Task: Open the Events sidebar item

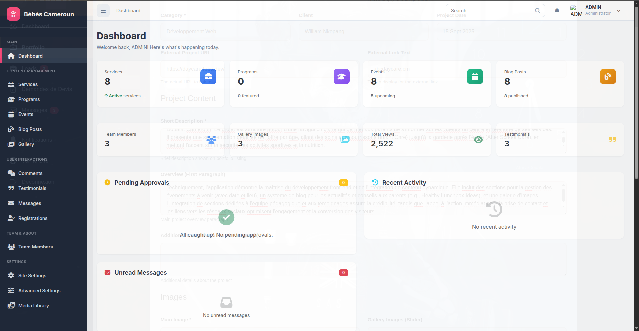Action: 26,114
